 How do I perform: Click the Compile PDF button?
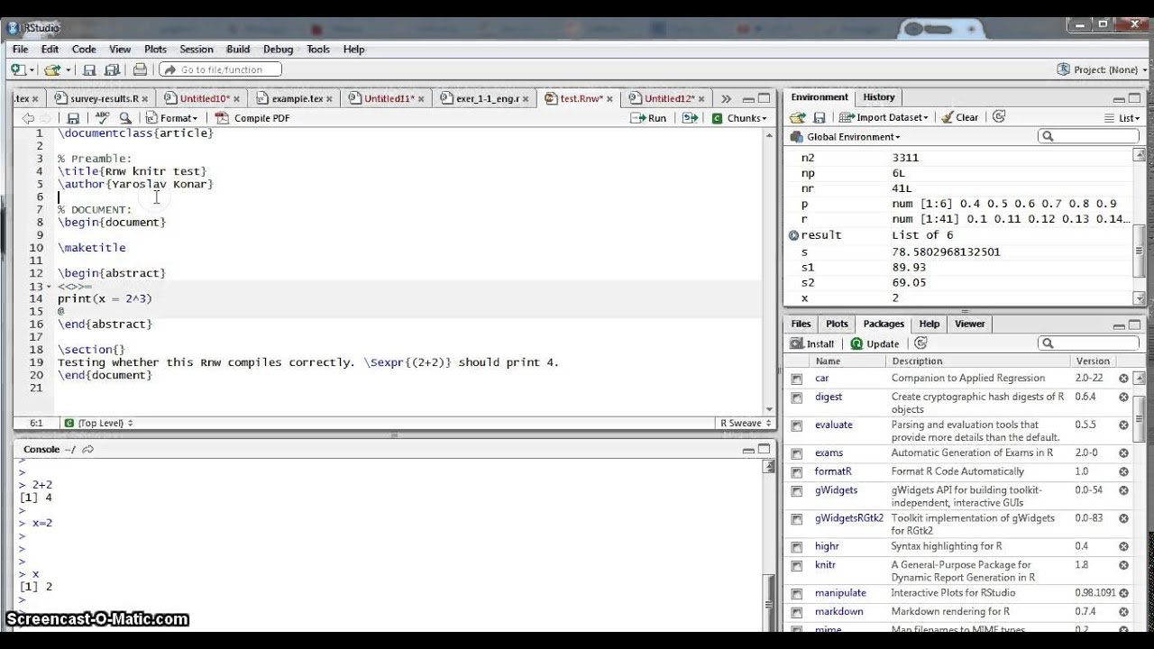[x=252, y=118]
